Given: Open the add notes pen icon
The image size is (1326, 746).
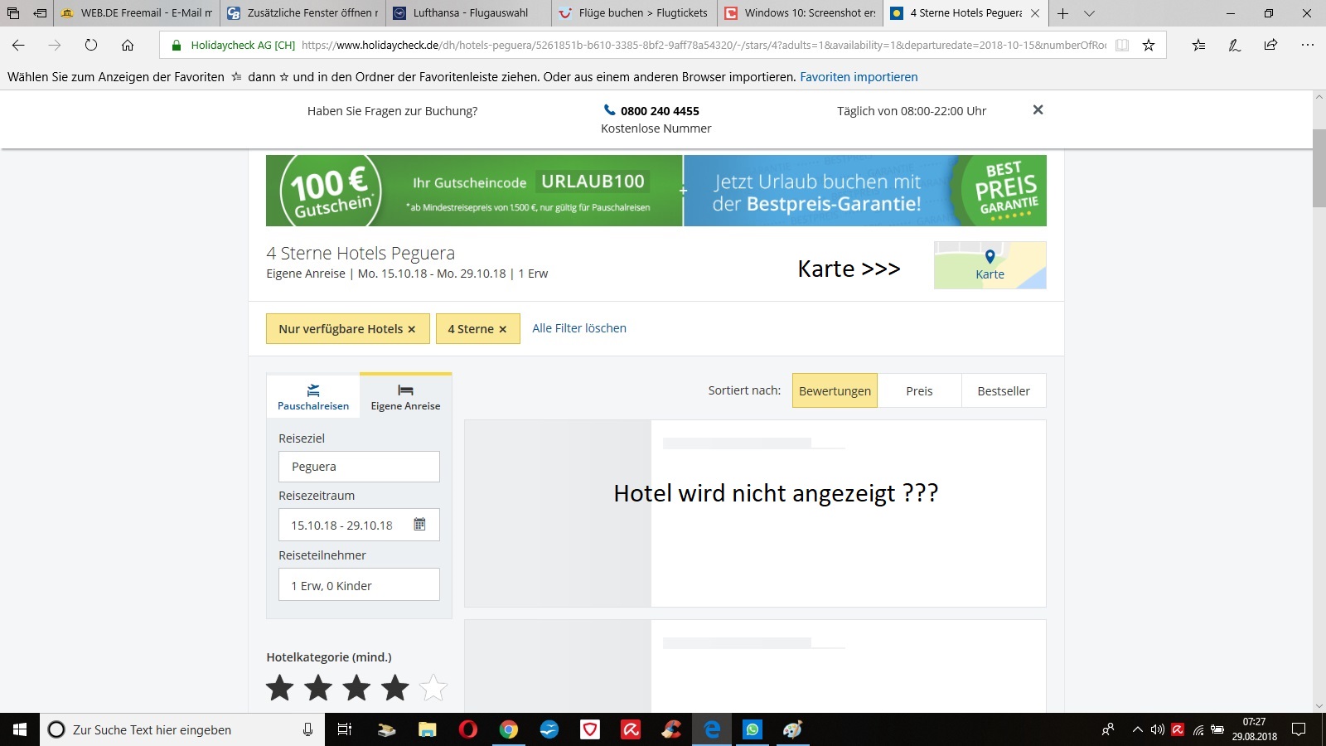Looking at the screenshot, I should (x=1235, y=45).
